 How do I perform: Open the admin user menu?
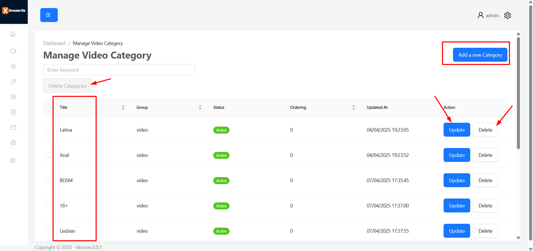488,16
